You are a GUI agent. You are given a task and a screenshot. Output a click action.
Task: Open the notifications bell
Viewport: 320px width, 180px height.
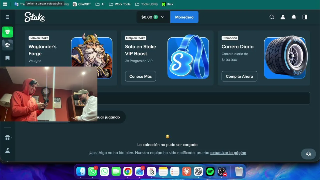tap(294, 17)
